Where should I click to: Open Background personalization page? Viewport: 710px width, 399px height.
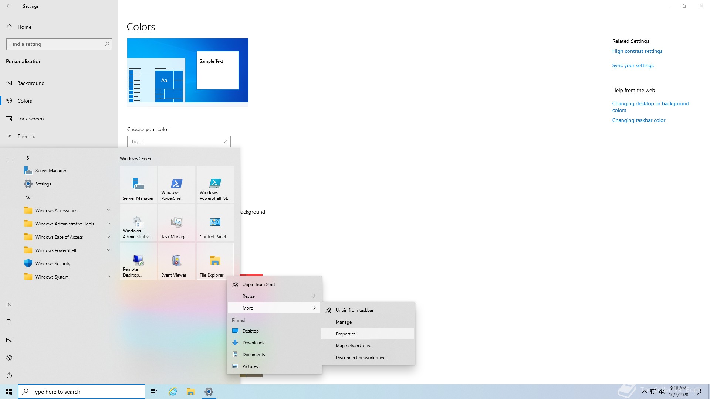59,83
